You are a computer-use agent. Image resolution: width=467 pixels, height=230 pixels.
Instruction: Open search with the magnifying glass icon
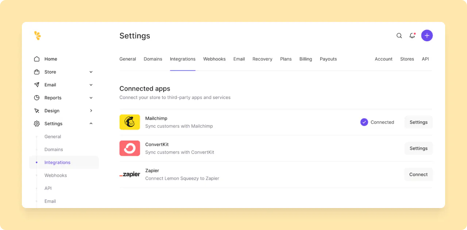point(399,35)
